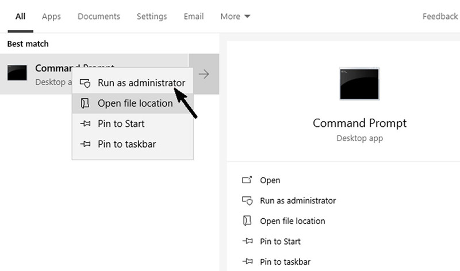Click the large Command Prompt thumbnail in preview pane
Viewport: 460px width, 271px height.
coord(359,84)
